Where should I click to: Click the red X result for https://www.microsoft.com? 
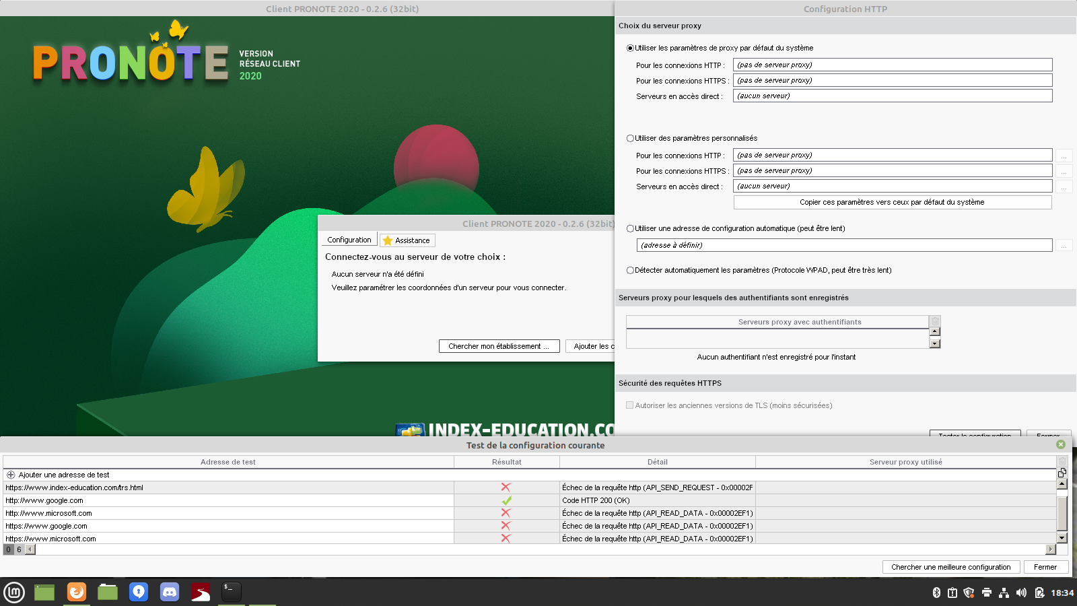coord(506,538)
